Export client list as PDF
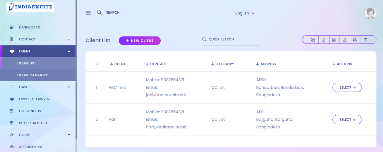 [344, 40]
